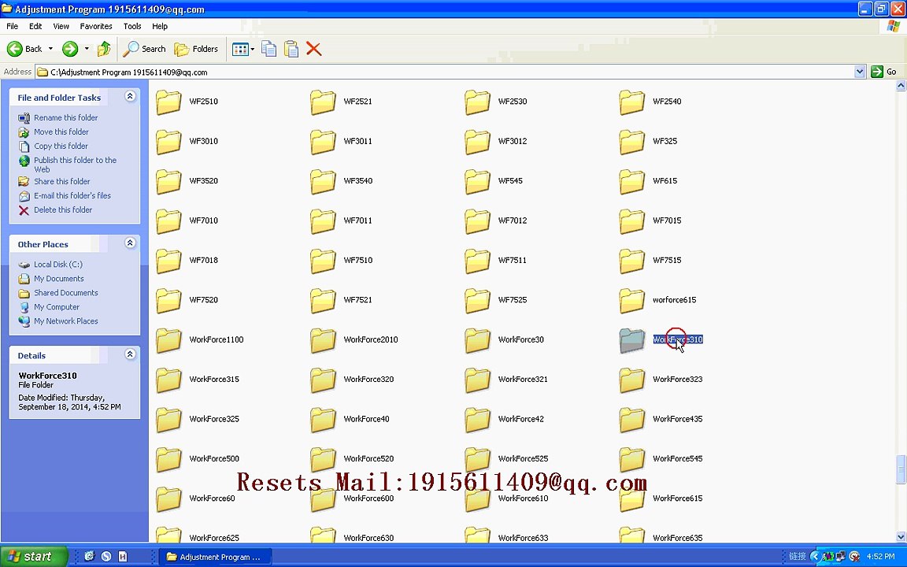Click Rename this folder link
This screenshot has width=907, height=567.
65,117
